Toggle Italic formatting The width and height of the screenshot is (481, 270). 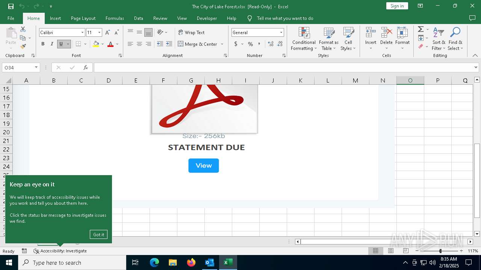point(52,44)
